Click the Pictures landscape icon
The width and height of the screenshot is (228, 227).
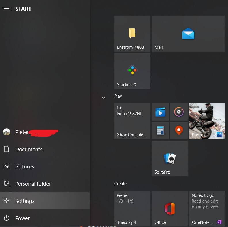(7, 166)
